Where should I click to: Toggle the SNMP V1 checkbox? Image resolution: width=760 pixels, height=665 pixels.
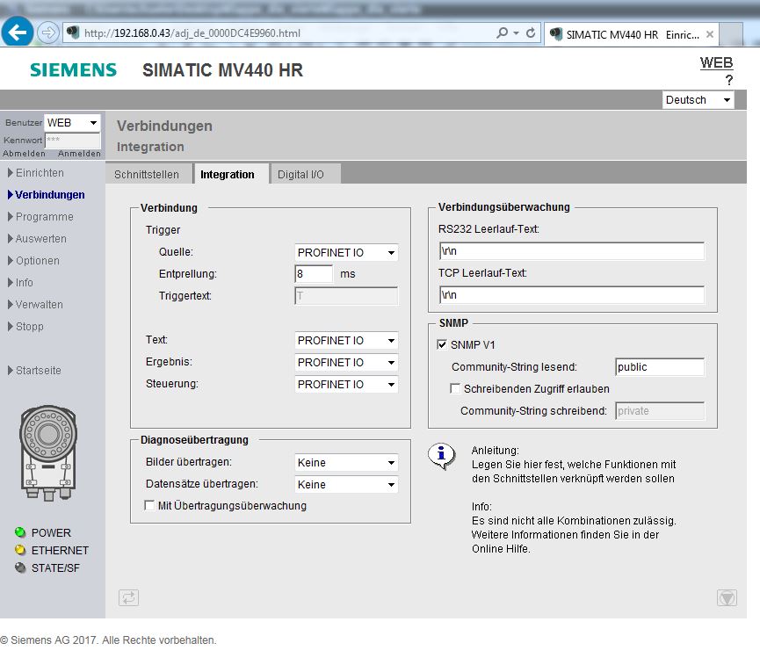[443, 345]
